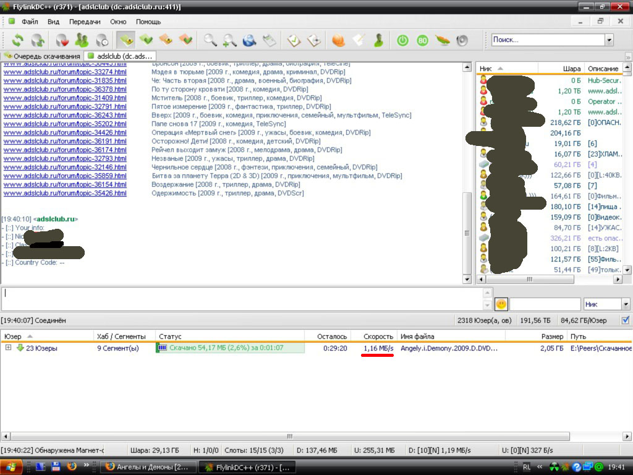Image resolution: width=633 pixels, height=475 pixels.
Task: Open the Передачи menu
Action: (x=85, y=22)
